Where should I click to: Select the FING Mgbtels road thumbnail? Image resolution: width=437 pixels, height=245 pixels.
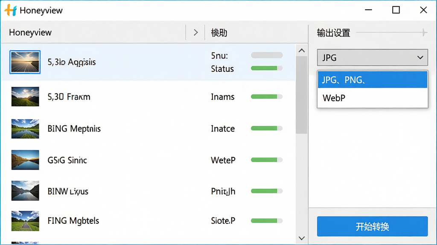(x=25, y=221)
